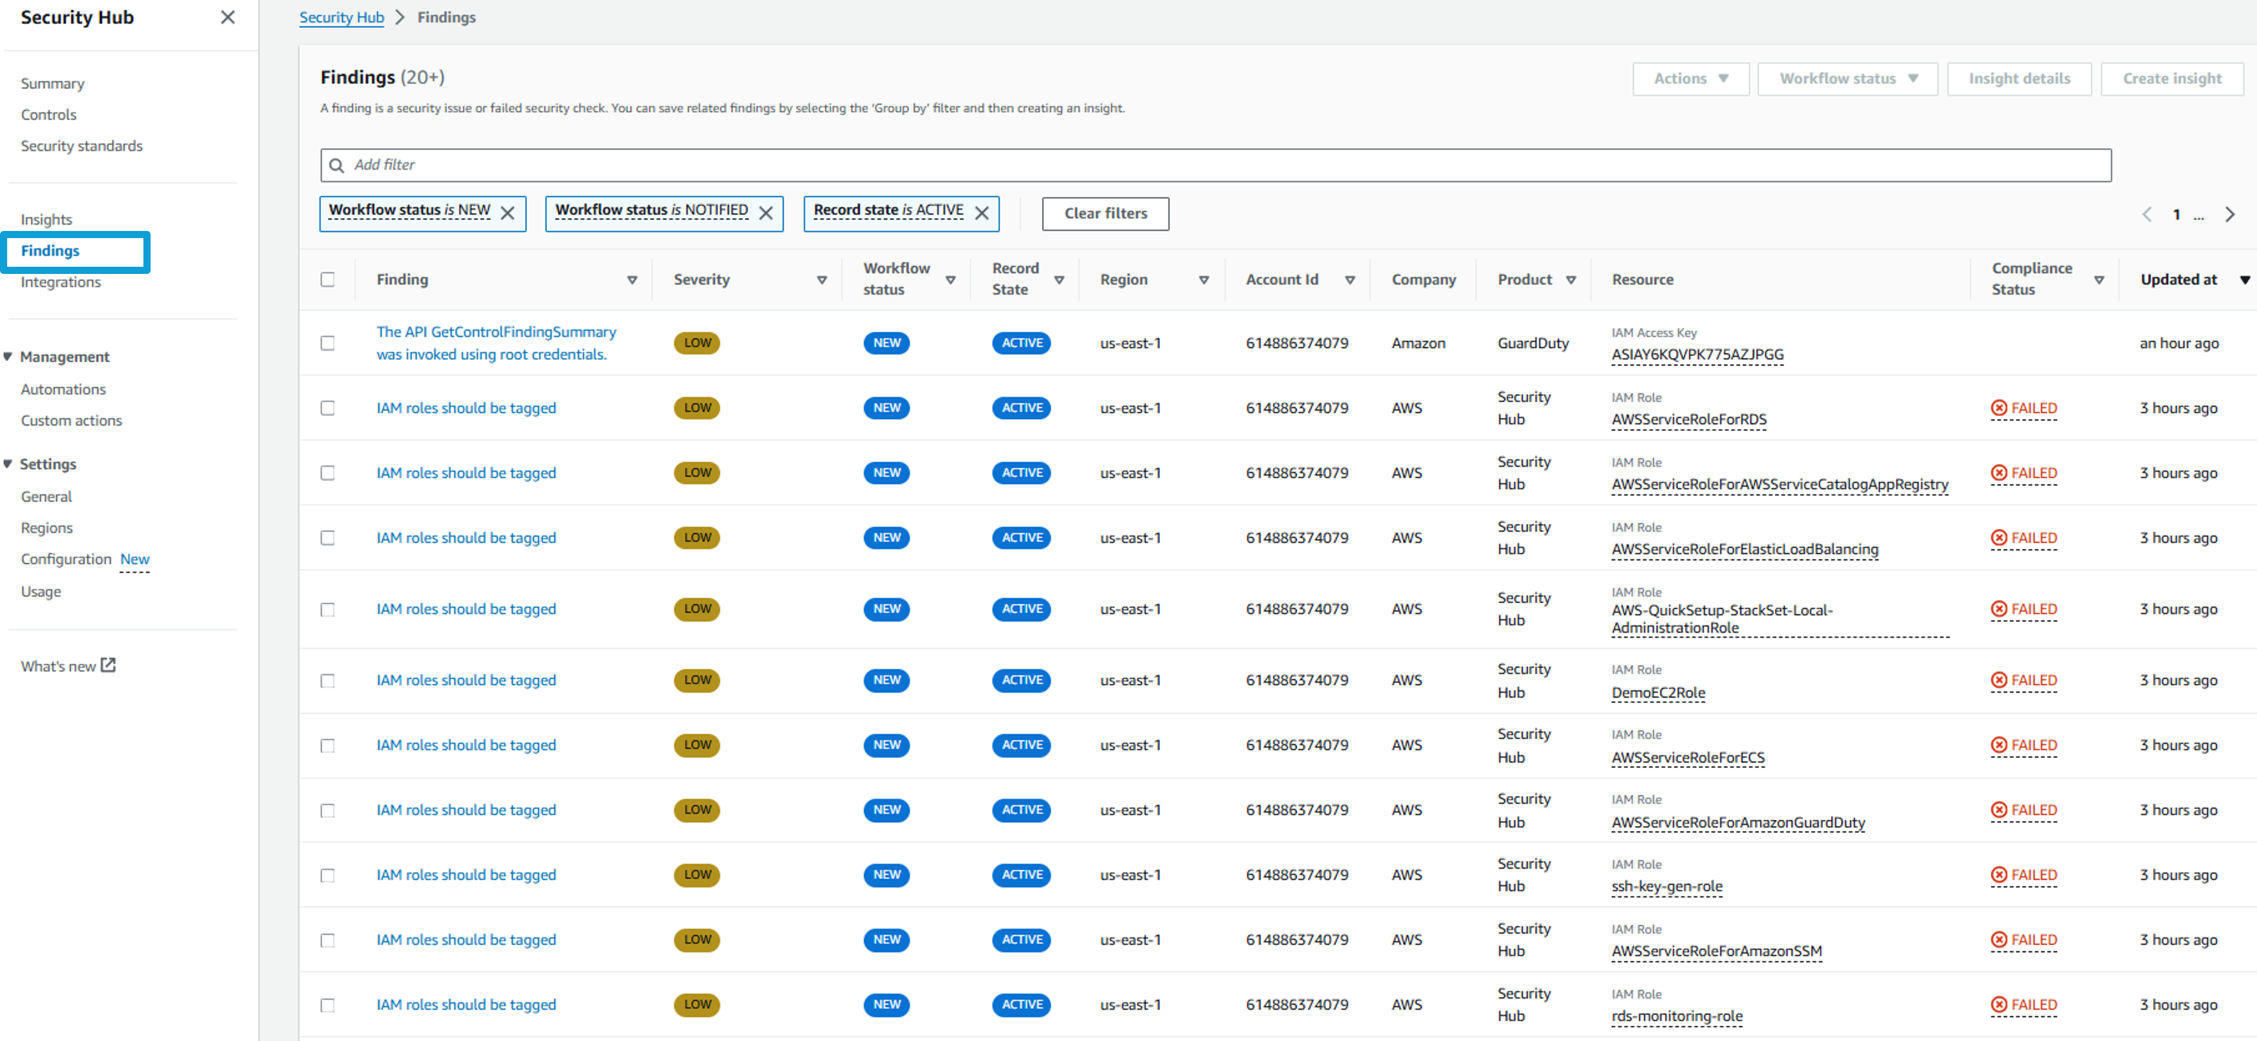
Task: Select all findings with header checkbox
Action: [328, 280]
